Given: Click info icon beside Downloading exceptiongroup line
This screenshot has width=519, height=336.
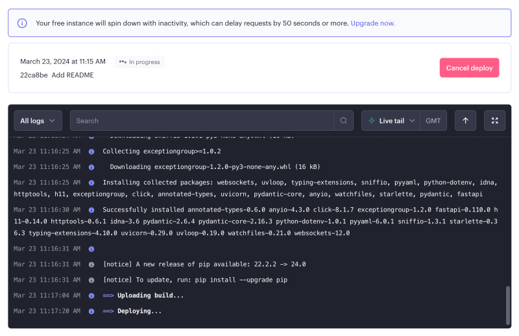Looking at the screenshot, I should coord(91,167).
